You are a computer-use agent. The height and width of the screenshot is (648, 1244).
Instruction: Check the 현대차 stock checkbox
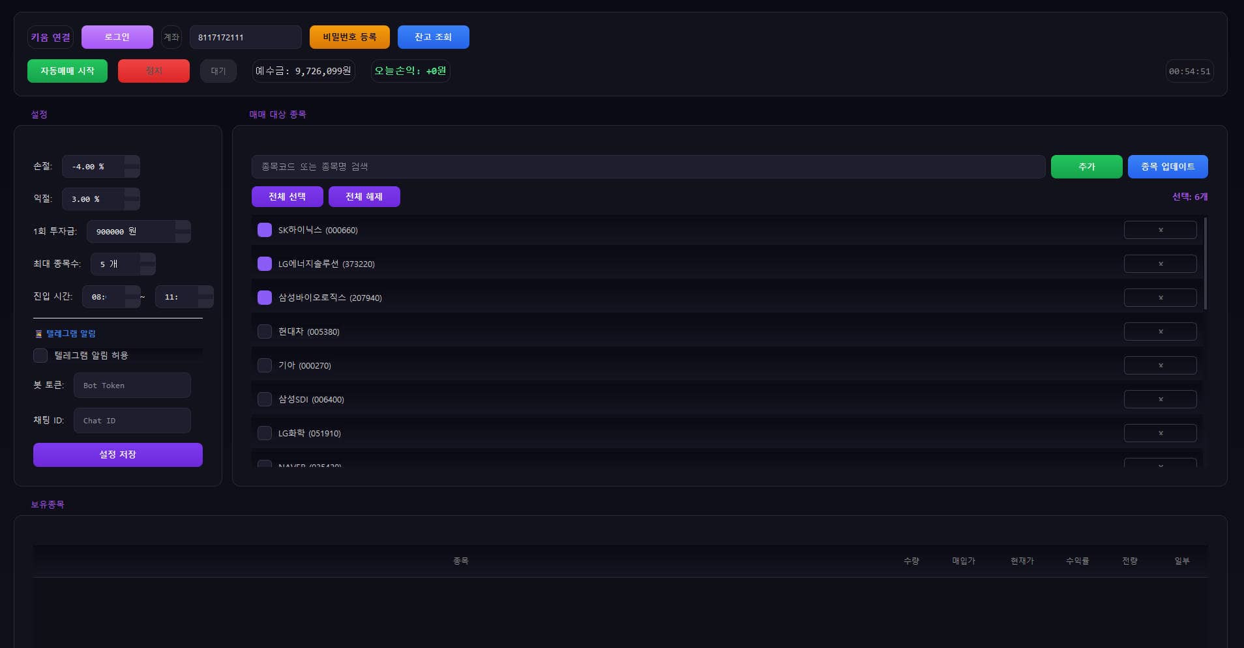(265, 331)
